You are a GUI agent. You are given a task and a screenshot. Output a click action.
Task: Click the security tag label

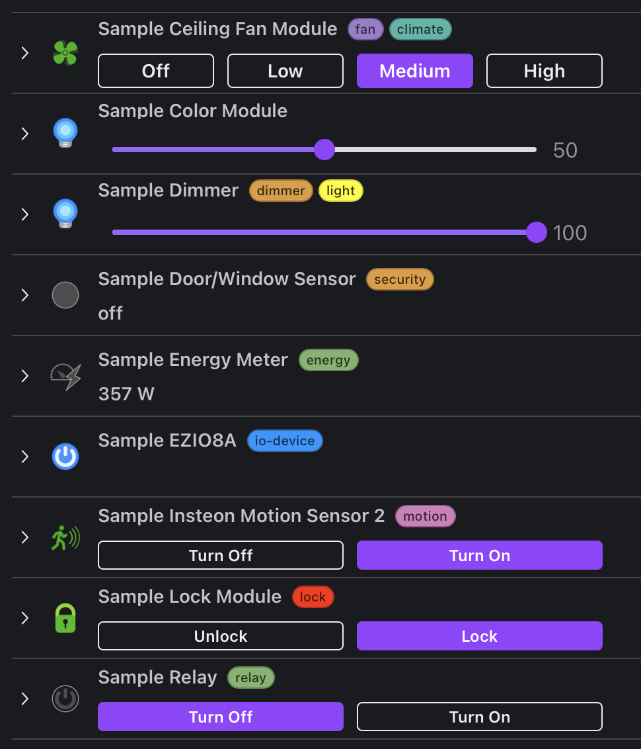click(400, 279)
